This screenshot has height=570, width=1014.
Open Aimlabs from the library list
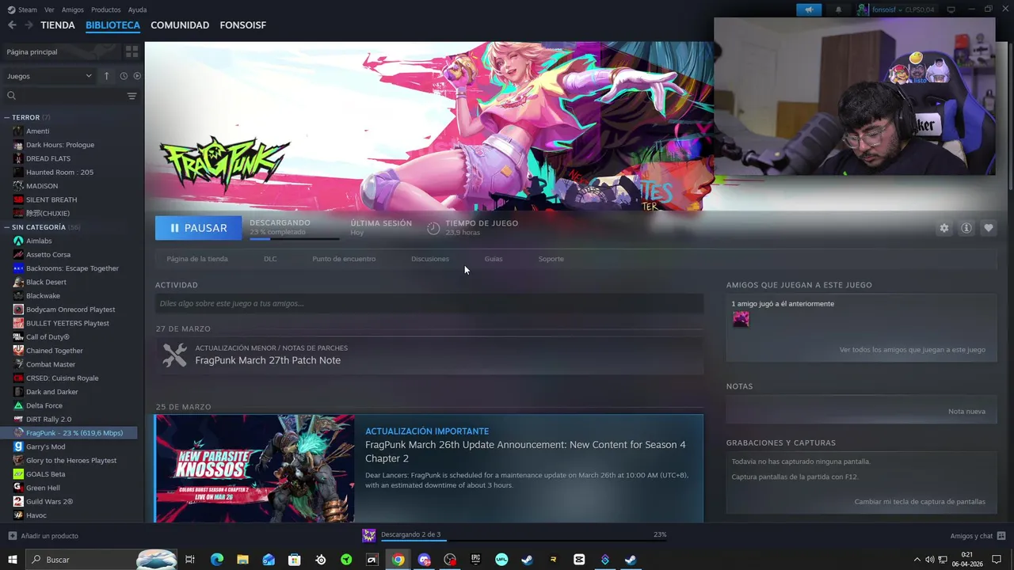[x=39, y=241]
